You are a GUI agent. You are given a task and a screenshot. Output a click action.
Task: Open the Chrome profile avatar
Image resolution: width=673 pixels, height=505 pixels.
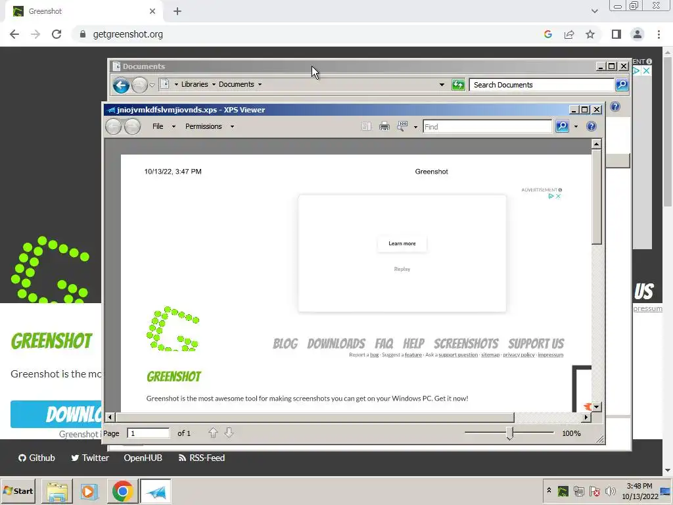[x=638, y=34]
